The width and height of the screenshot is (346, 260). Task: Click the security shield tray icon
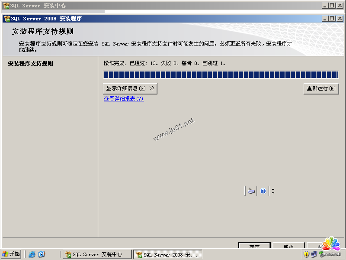(x=306, y=254)
